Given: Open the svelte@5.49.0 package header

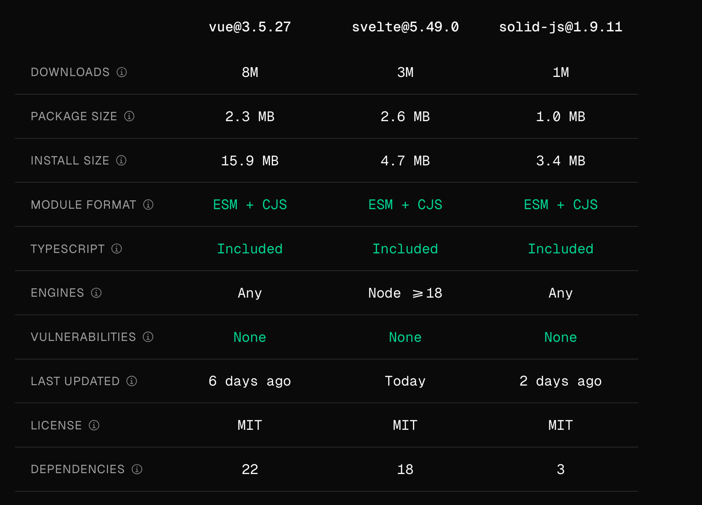Looking at the screenshot, I should [405, 27].
